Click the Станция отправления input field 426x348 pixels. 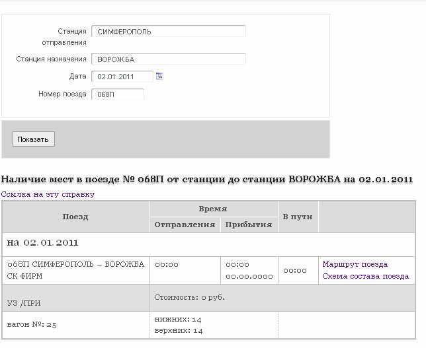point(168,31)
